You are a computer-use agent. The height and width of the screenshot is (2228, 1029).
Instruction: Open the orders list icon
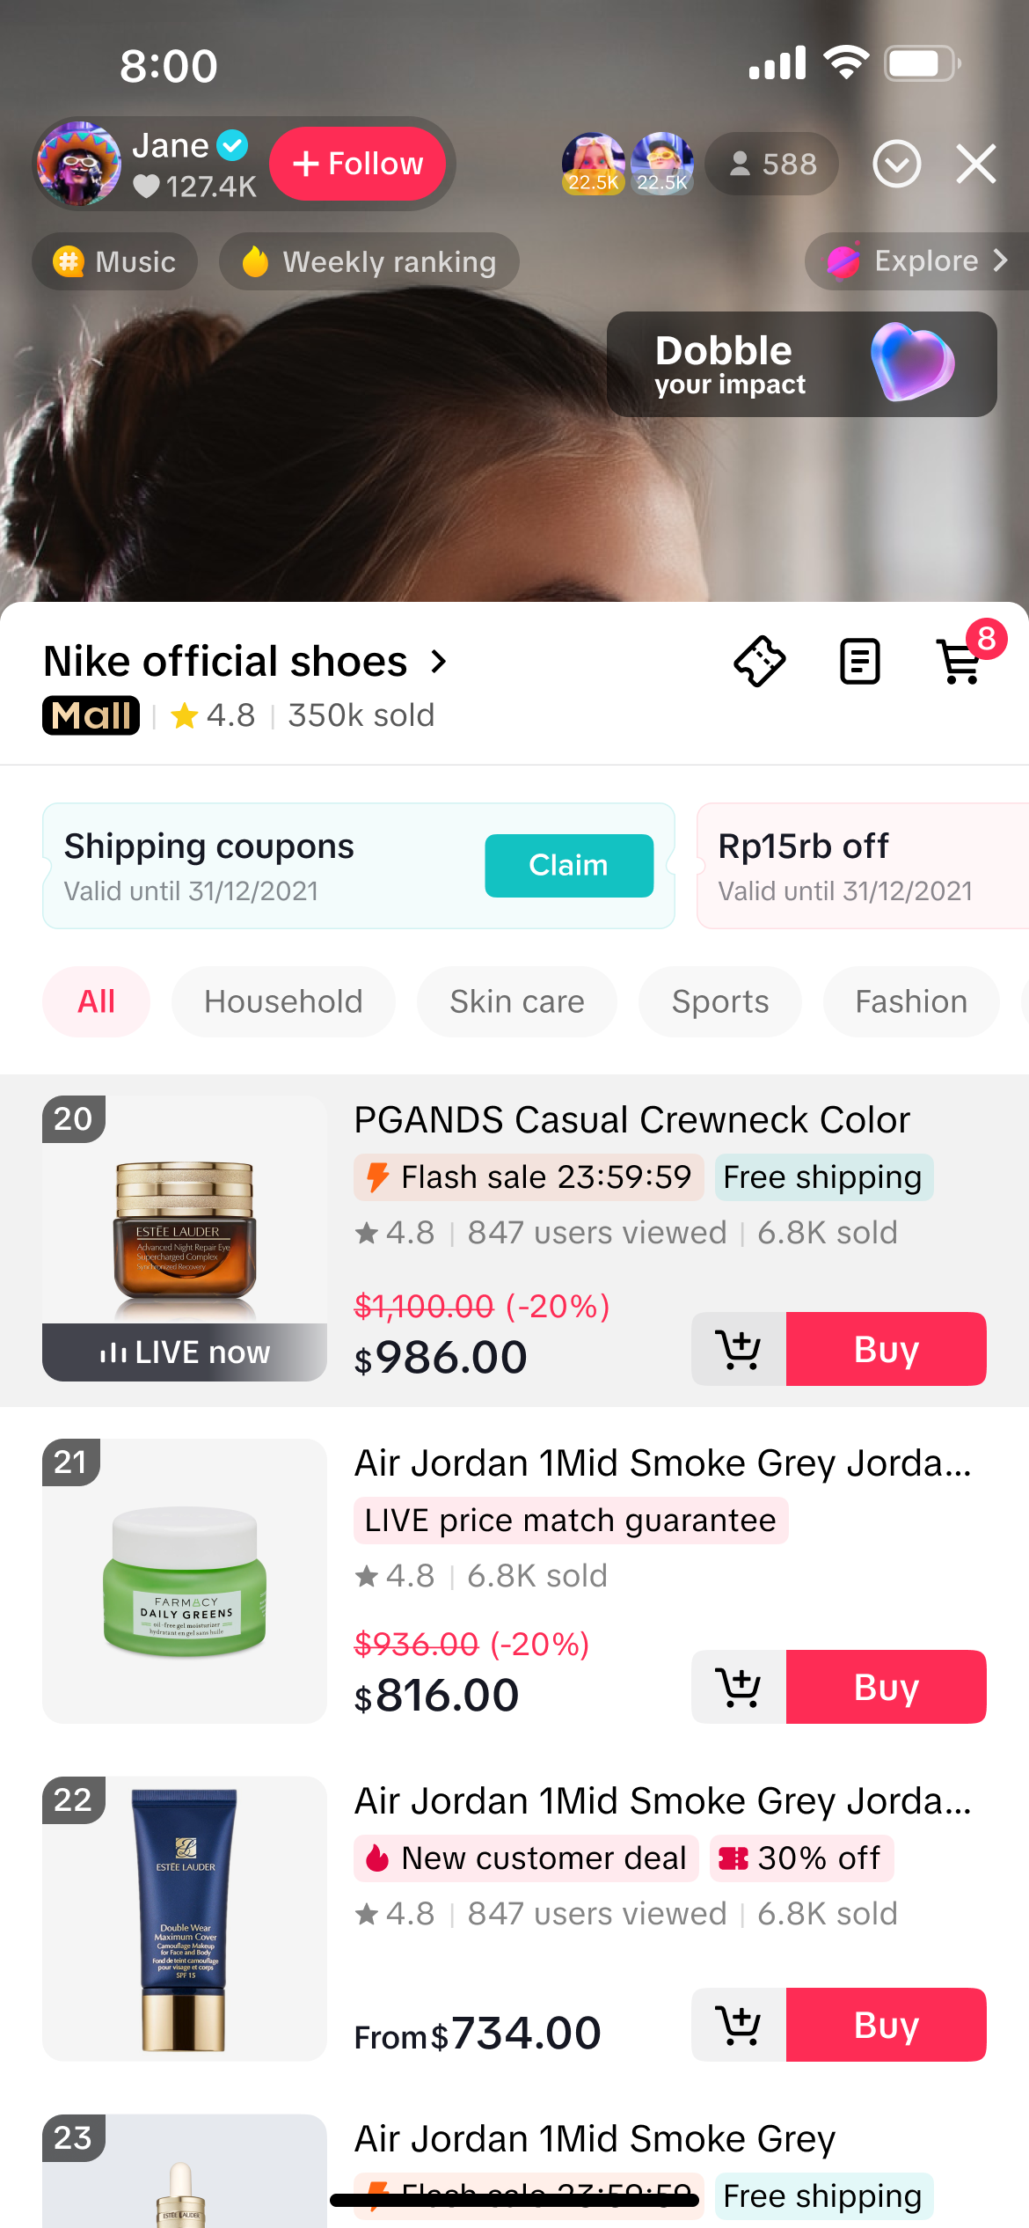[x=859, y=661]
